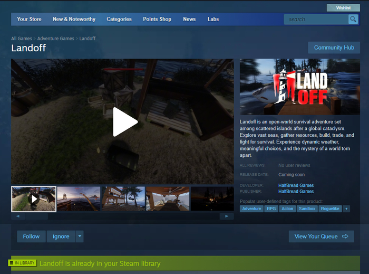
Task: Click the Landoff page title
Action: [x=28, y=48]
